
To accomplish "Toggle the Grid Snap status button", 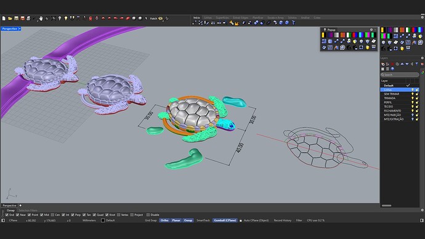I will [x=151, y=221].
